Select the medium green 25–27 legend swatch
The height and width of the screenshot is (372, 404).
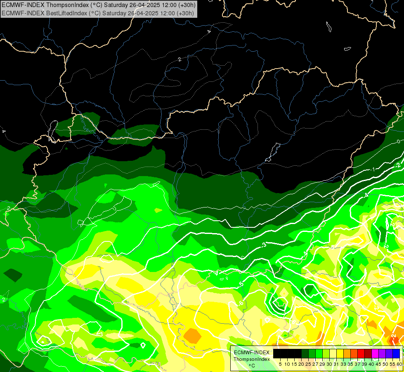click(312, 353)
